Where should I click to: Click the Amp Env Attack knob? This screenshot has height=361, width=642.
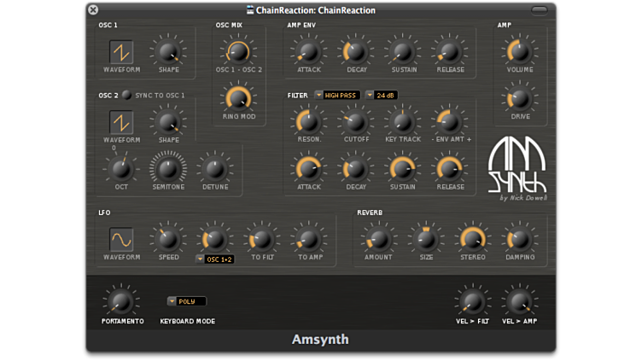[308, 52]
